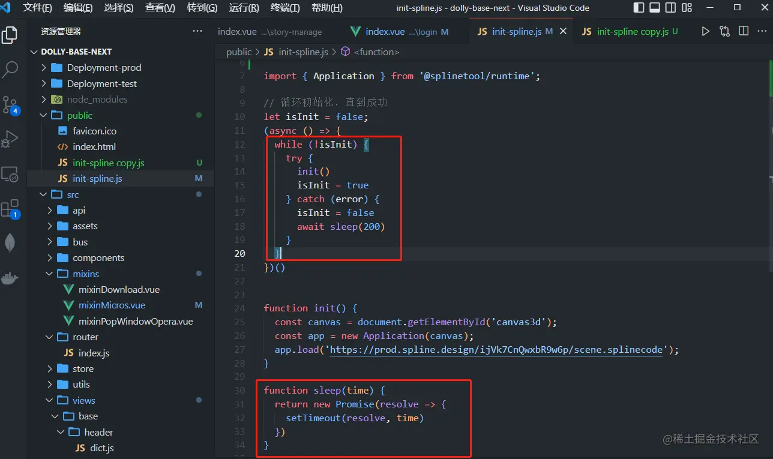Follow the prod.spline.design URL in code
The width and height of the screenshot is (773, 459).
(x=496, y=350)
